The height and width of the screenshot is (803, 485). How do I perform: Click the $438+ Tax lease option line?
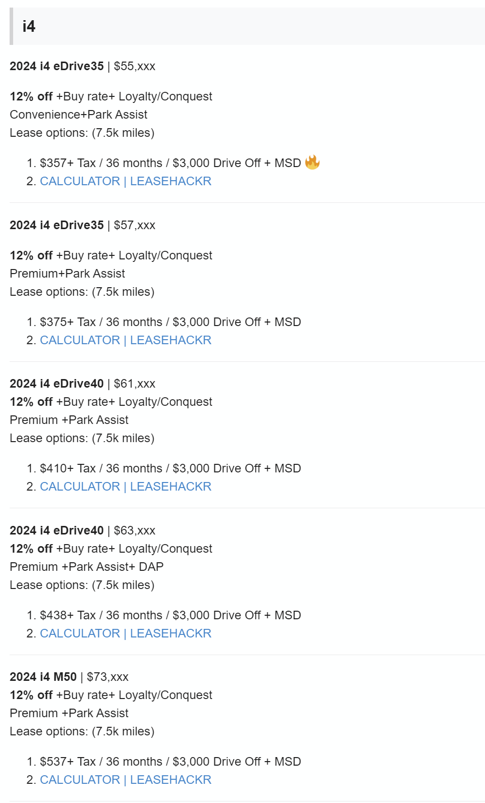coord(170,615)
